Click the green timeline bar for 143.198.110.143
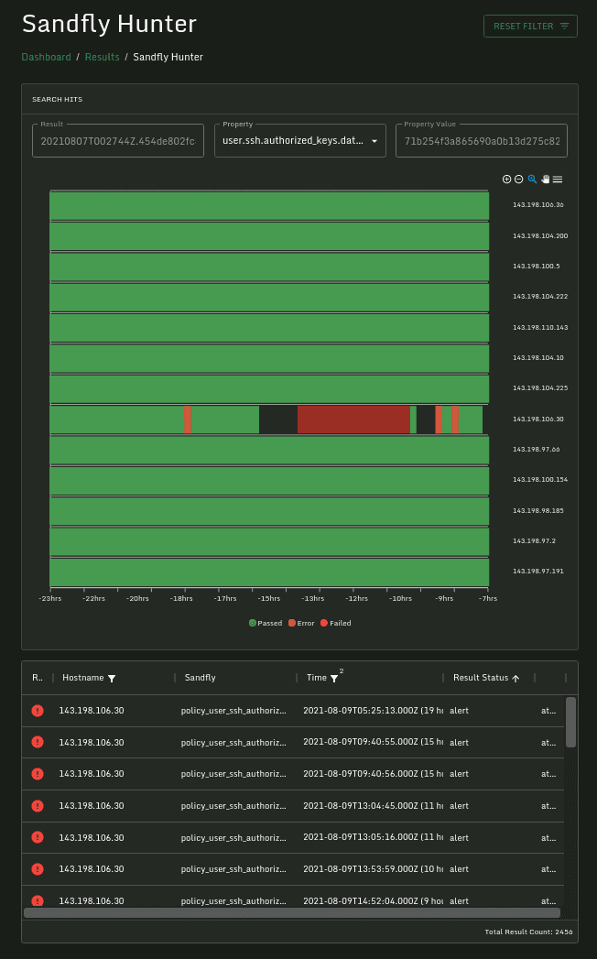The image size is (597, 959). [x=269, y=328]
